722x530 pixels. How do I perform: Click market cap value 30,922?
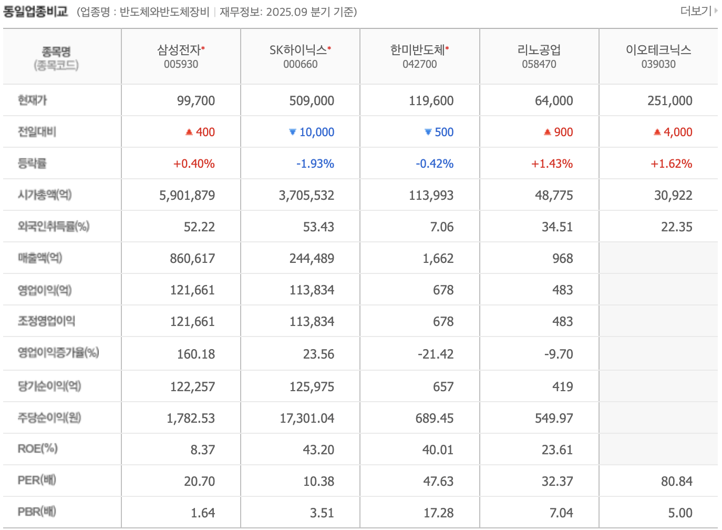point(673,195)
